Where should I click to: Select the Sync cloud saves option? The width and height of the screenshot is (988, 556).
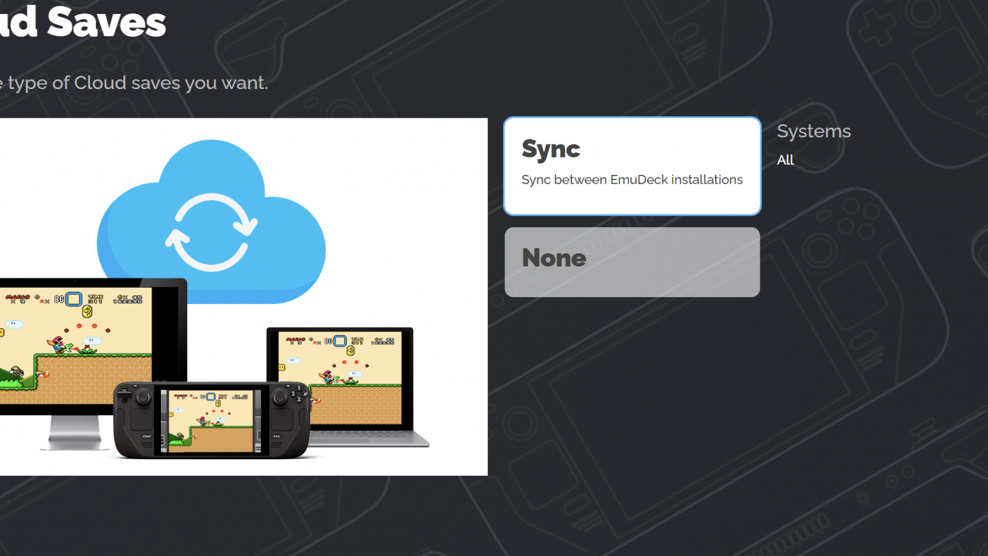[632, 166]
